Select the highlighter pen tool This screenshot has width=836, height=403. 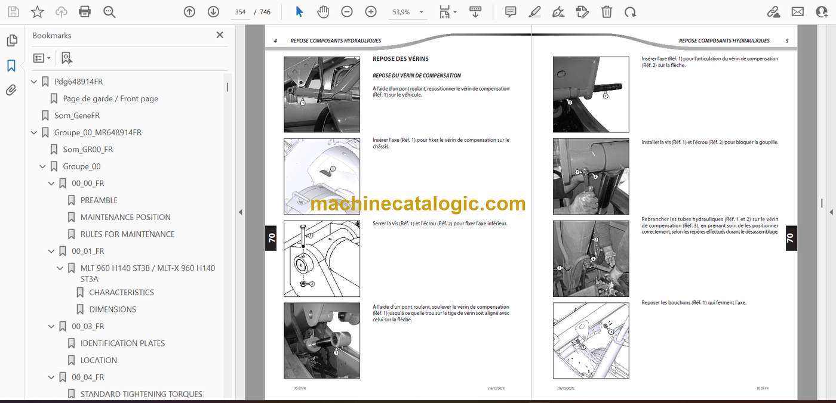pyautogui.click(x=534, y=12)
